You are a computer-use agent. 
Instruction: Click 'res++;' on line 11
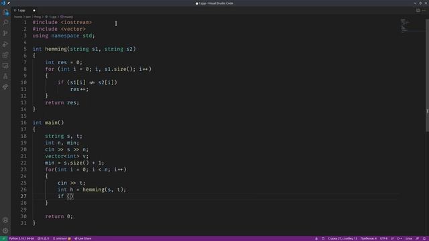click(79, 89)
